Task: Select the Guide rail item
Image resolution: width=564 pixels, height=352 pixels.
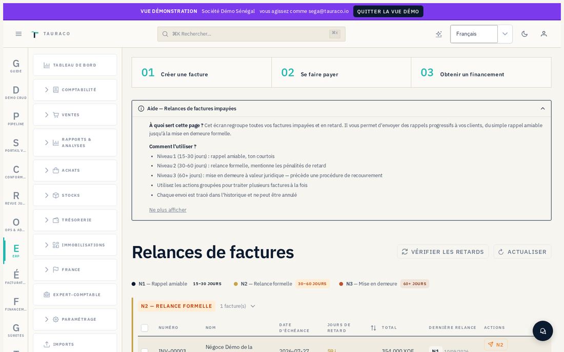Action: (x=16, y=66)
